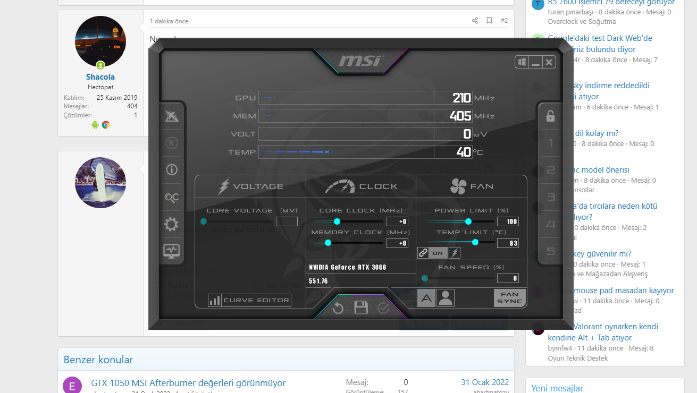Click Shacola's avatar image
Image resolution: width=697 pixels, height=393 pixels.
(x=100, y=41)
